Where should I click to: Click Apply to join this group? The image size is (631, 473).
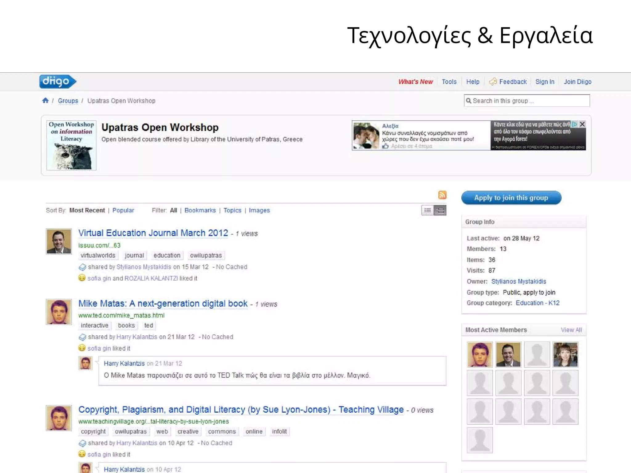[511, 198]
